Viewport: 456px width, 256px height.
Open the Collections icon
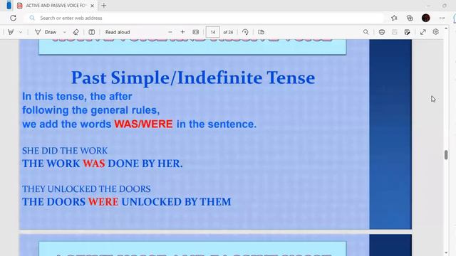[x=410, y=18]
